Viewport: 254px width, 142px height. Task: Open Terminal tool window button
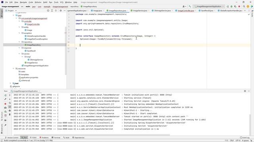tap(56, 138)
